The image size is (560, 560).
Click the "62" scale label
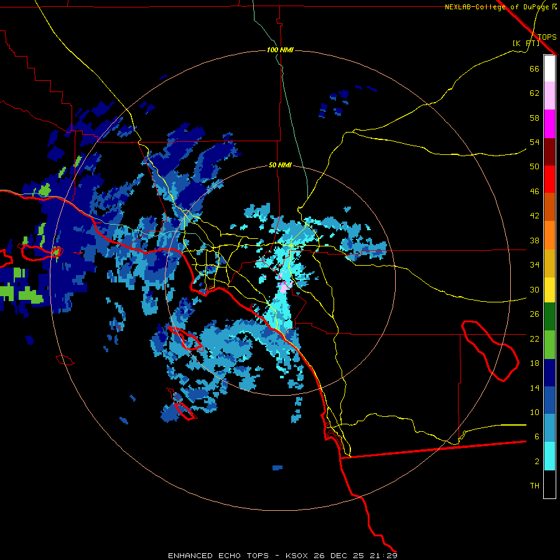click(x=534, y=93)
